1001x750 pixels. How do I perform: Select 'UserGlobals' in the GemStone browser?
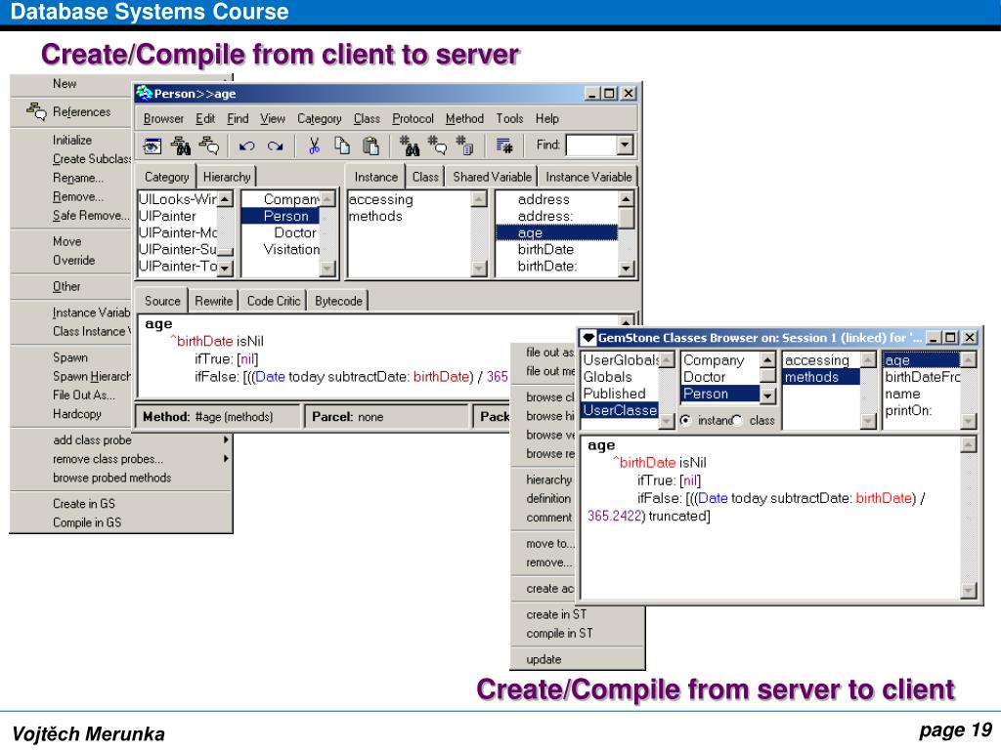pyautogui.click(x=621, y=360)
